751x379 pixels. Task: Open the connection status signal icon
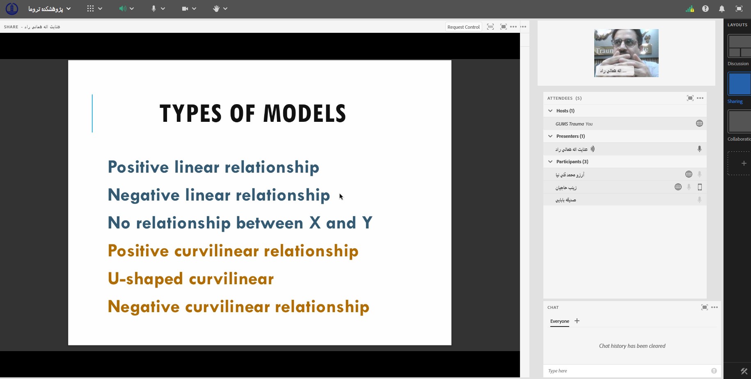coord(690,9)
